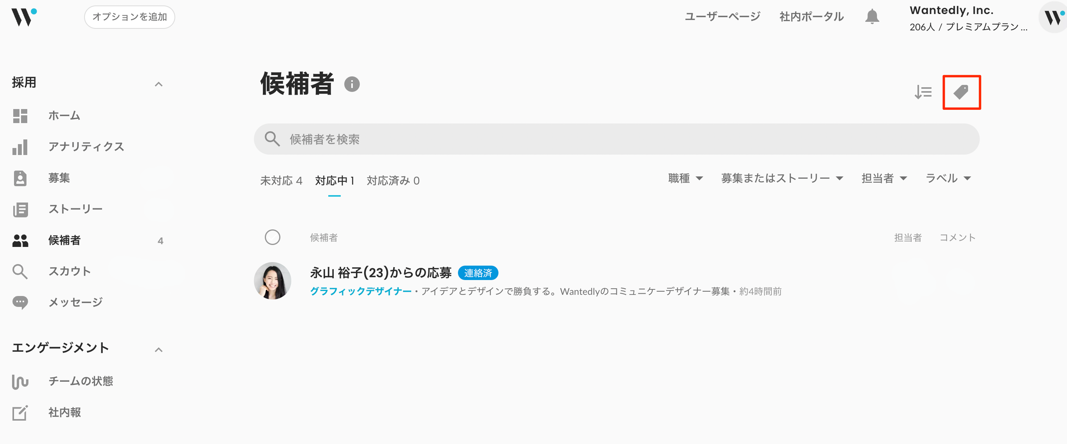Image resolution: width=1067 pixels, height=444 pixels.
Task: Open メッセージ in the sidebar
Action: click(75, 302)
